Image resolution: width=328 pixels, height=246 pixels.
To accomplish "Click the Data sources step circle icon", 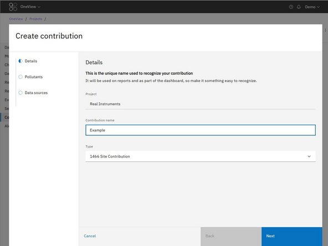I will tap(20, 93).
